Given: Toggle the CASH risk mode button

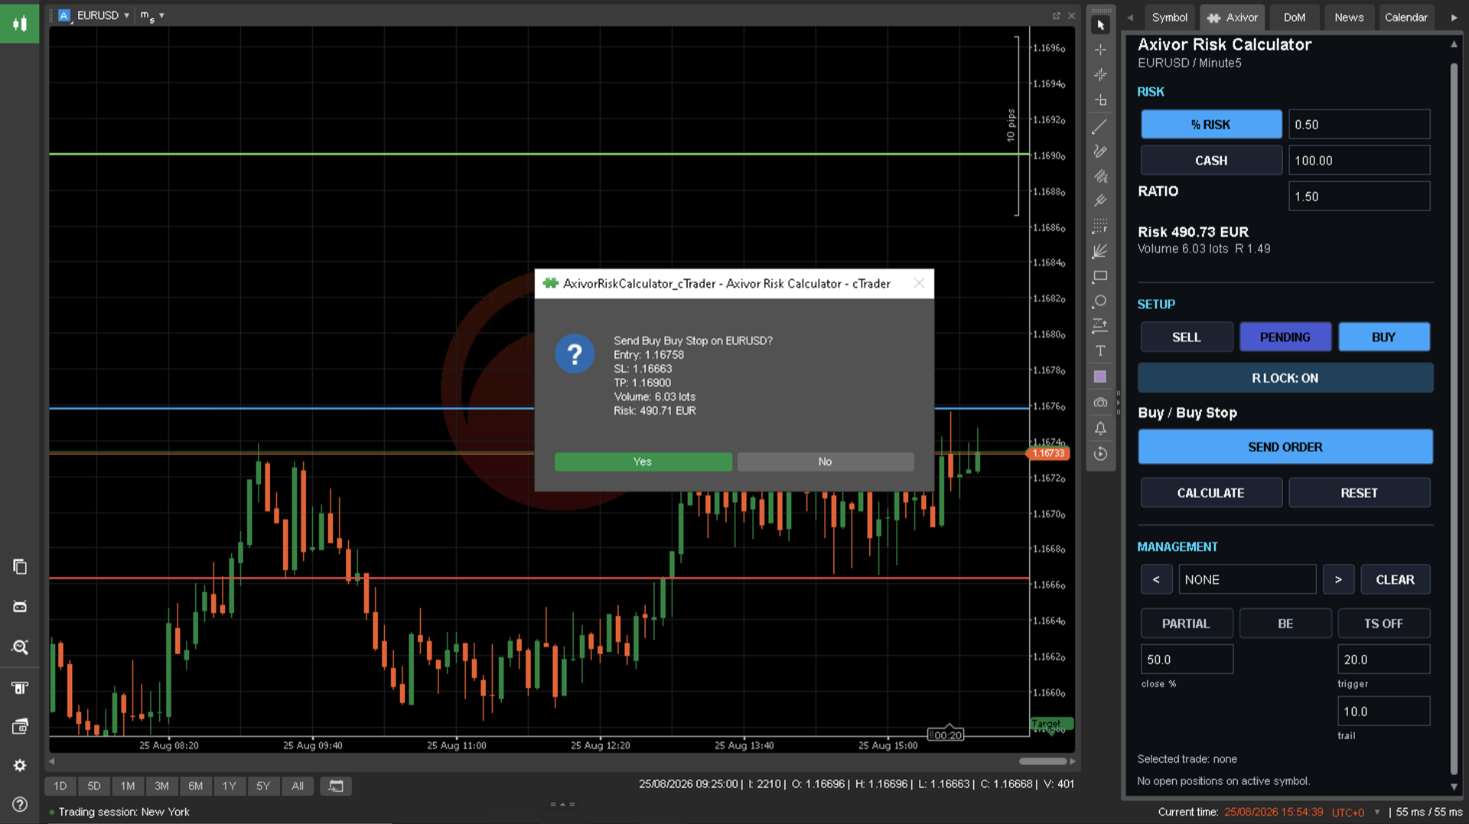Looking at the screenshot, I should coord(1211,161).
